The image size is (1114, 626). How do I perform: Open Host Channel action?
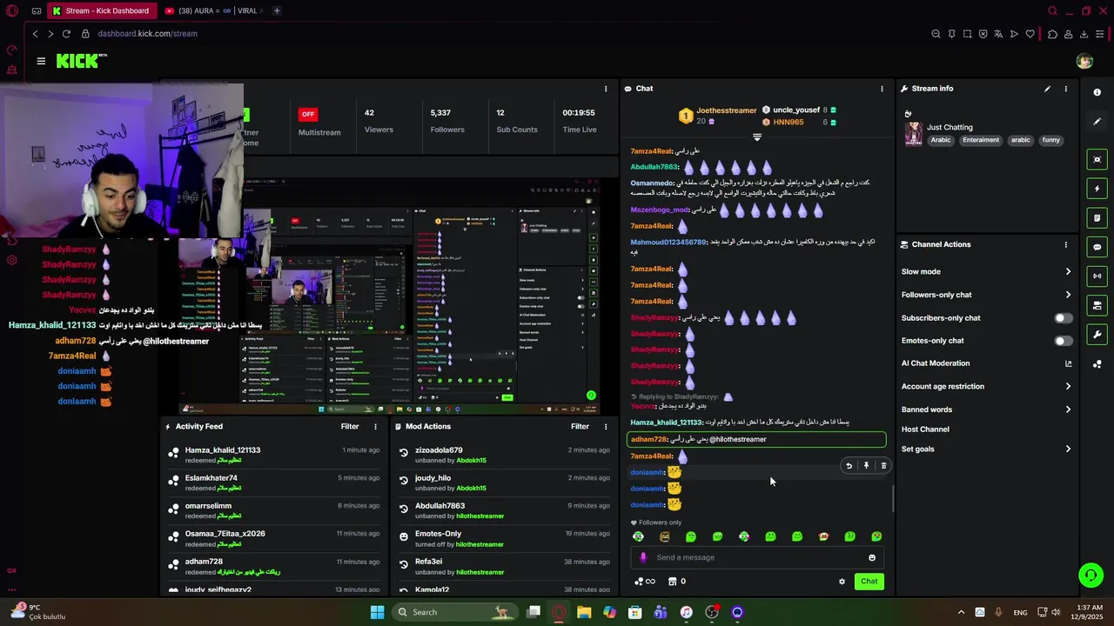point(925,430)
